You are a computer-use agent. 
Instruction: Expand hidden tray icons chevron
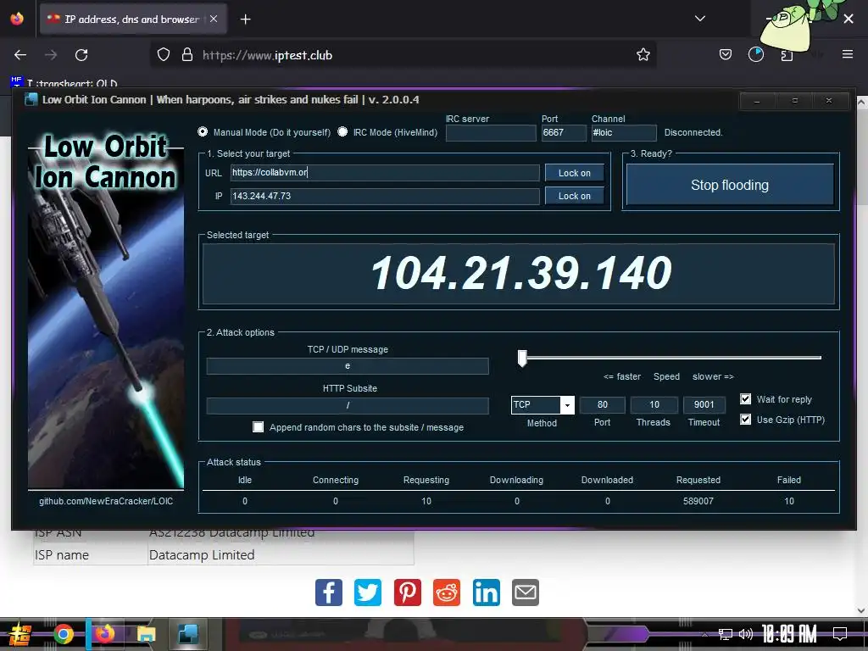point(704,634)
